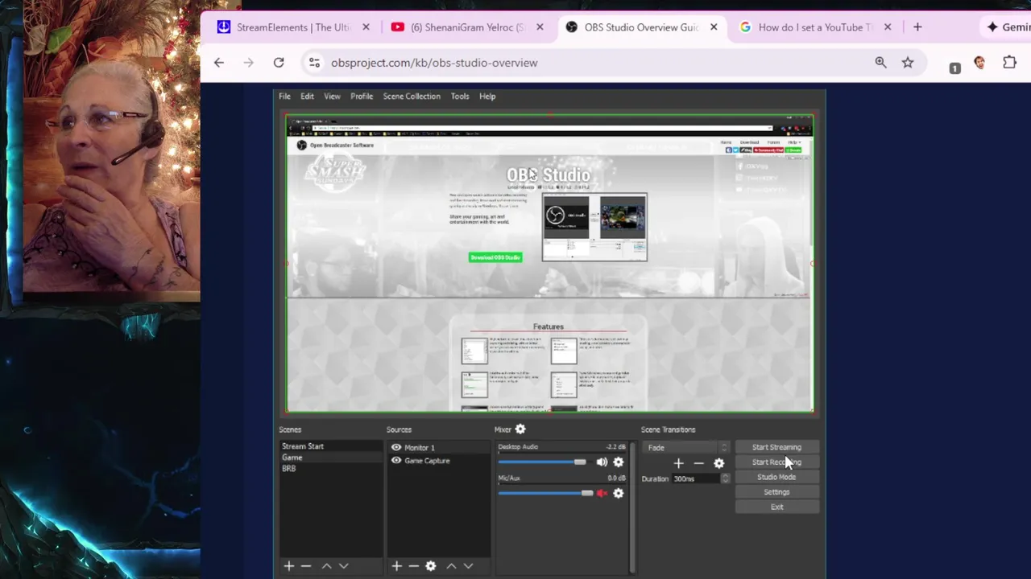This screenshot has height=579, width=1031.
Task: Adjust the Desktop Audio volume slider
Action: pyautogui.click(x=543, y=462)
